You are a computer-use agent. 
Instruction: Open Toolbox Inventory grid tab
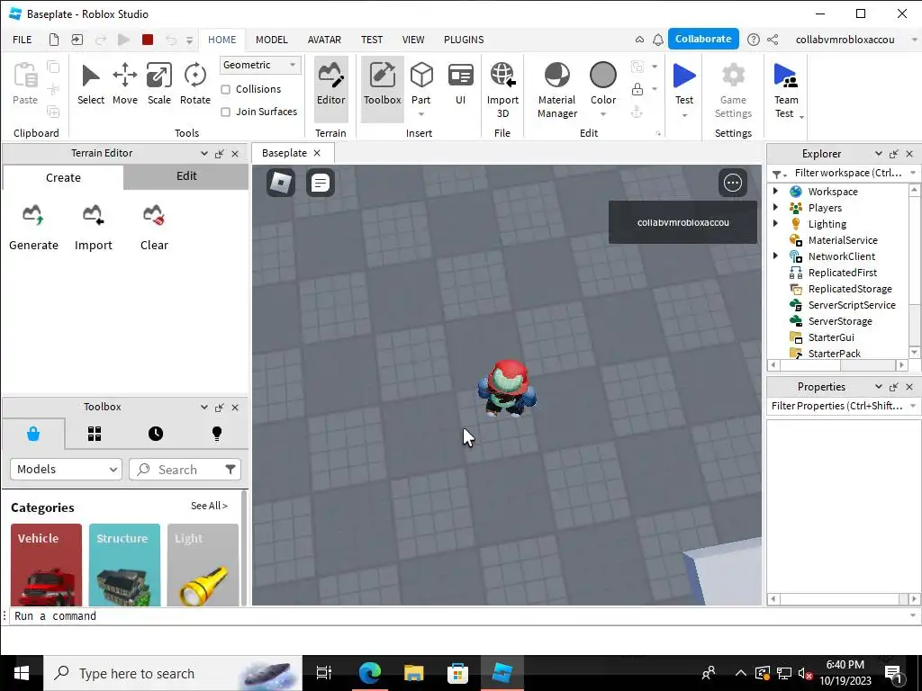click(x=95, y=434)
